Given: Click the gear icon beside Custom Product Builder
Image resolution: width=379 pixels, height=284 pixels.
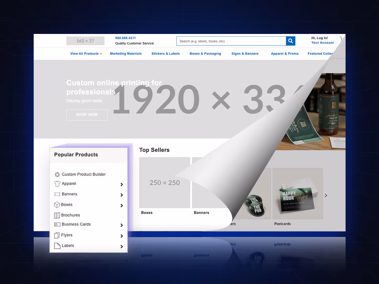Looking at the screenshot, I should (x=57, y=174).
